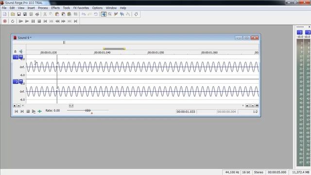The width and height of the screenshot is (311, 175).
Task: Toggle the snapping icon beside time ruler
Action: (x=21, y=52)
